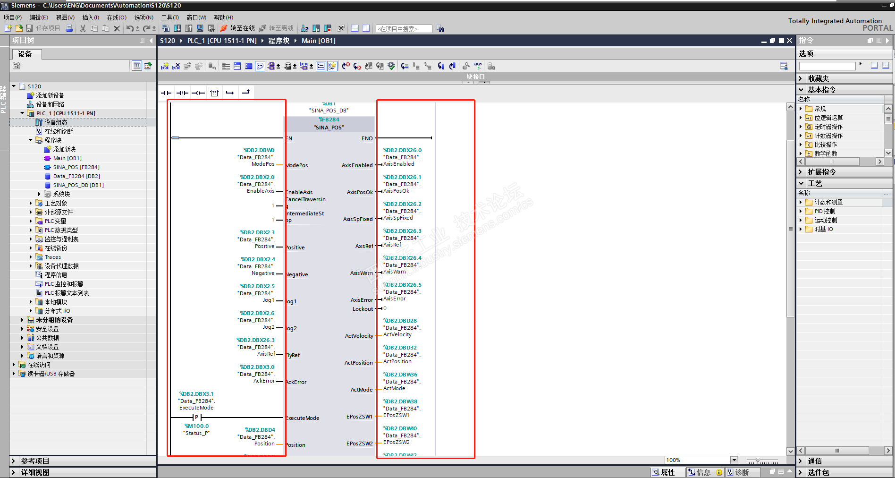Toggle the favorites display in editor

(332, 66)
